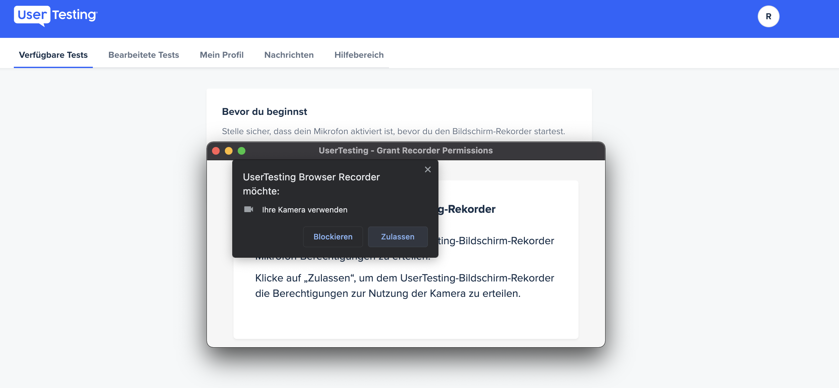Click the camera icon in the permission prompt

pyautogui.click(x=249, y=209)
